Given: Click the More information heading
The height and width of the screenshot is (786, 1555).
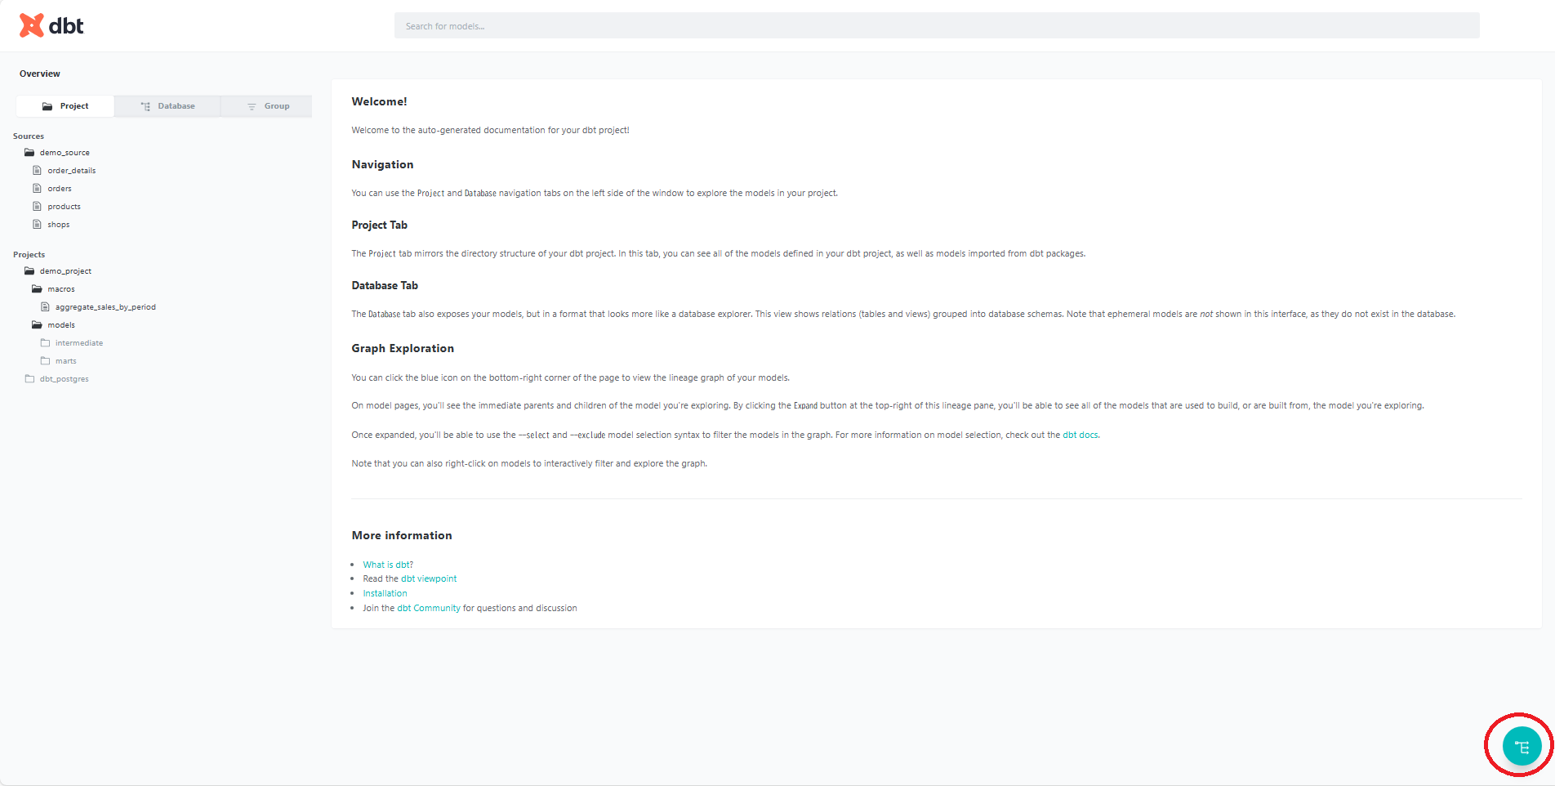Looking at the screenshot, I should (x=402, y=535).
